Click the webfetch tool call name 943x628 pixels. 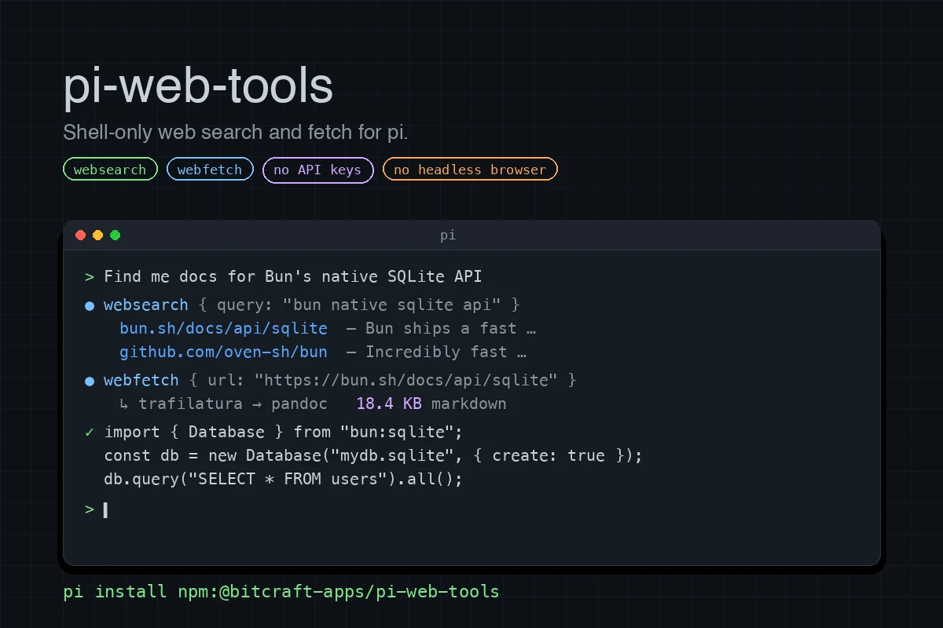click(x=141, y=380)
